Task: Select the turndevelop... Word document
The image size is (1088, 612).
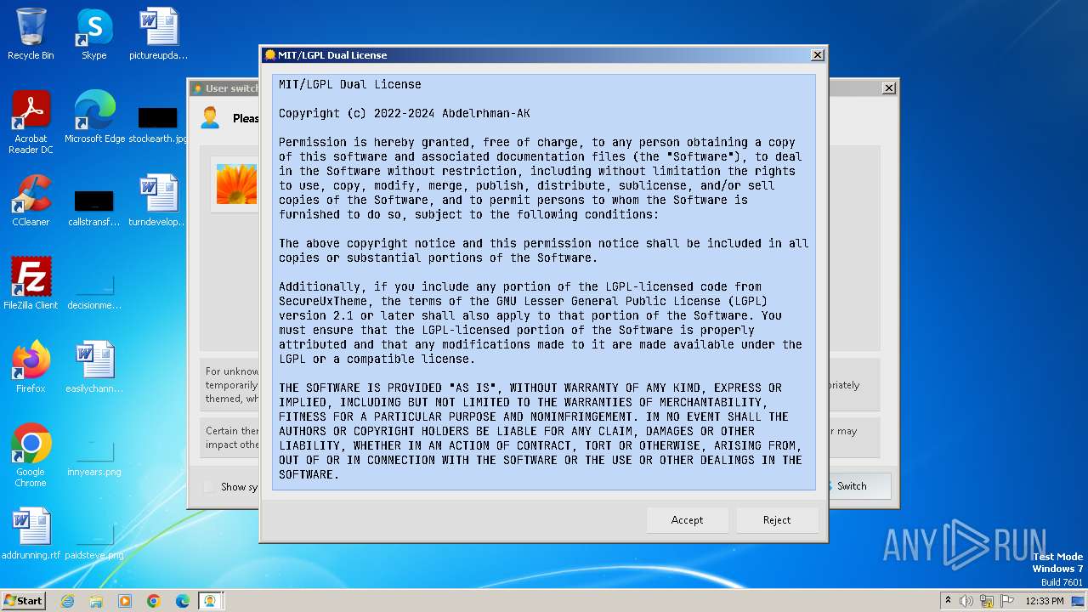Action: 159,201
